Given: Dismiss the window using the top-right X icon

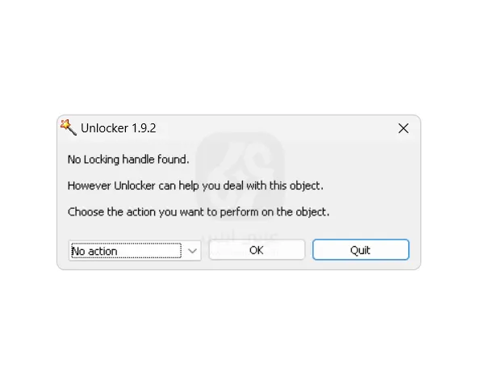Looking at the screenshot, I should (x=404, y=128).
